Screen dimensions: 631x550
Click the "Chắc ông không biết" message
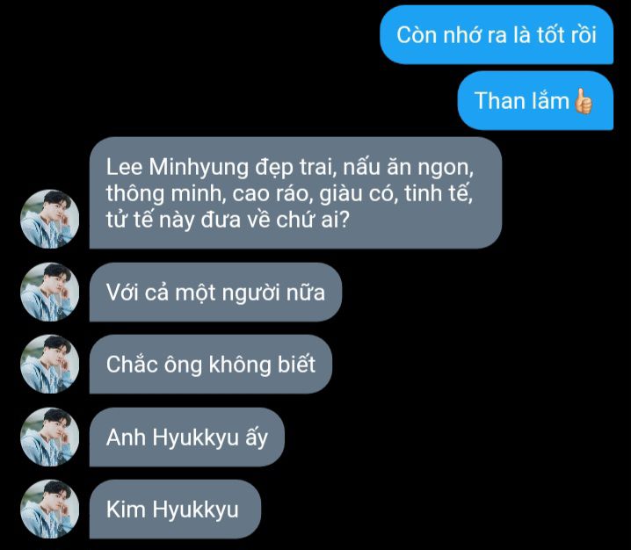click(x=210, y=364)
